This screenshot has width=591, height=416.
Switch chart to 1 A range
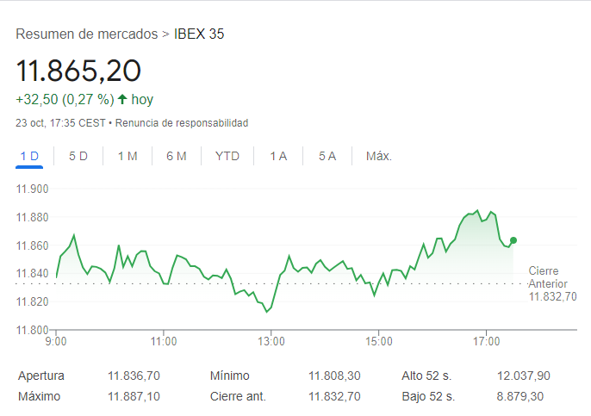click(x=278, y=156)
